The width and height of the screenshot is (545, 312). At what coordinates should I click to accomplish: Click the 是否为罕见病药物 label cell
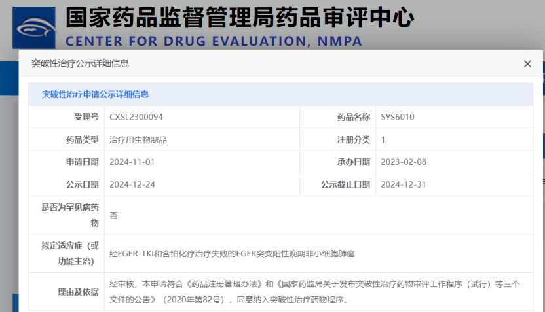click(x=66, y=215)
